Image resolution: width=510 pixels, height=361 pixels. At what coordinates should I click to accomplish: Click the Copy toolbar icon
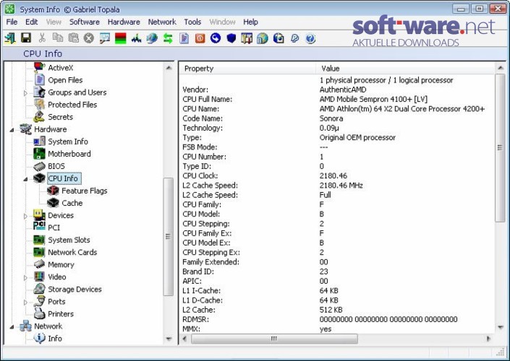click(58, 38)
